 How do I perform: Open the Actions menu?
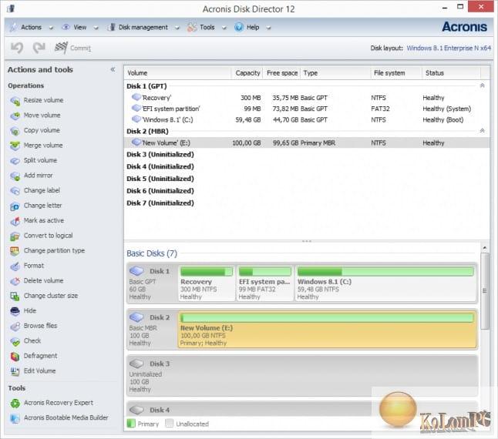[x=31, y=27]
